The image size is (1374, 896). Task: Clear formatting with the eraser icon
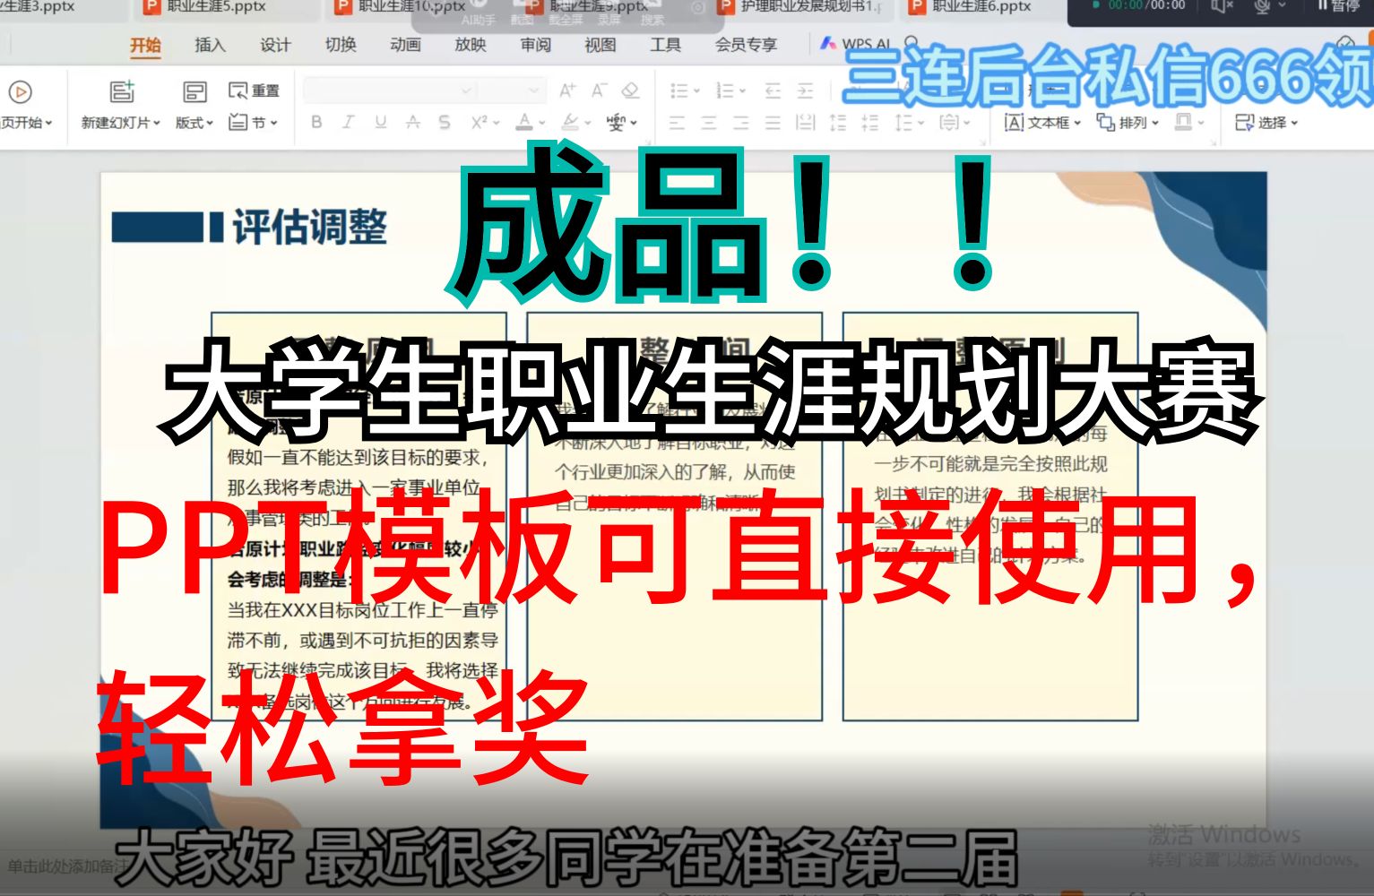coord(630,90)
